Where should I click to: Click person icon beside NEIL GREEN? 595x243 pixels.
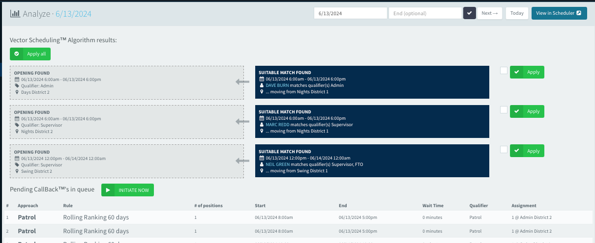click(x=262, y=164)
